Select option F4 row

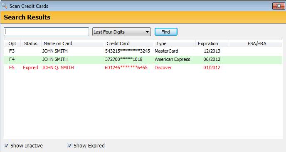143,59
